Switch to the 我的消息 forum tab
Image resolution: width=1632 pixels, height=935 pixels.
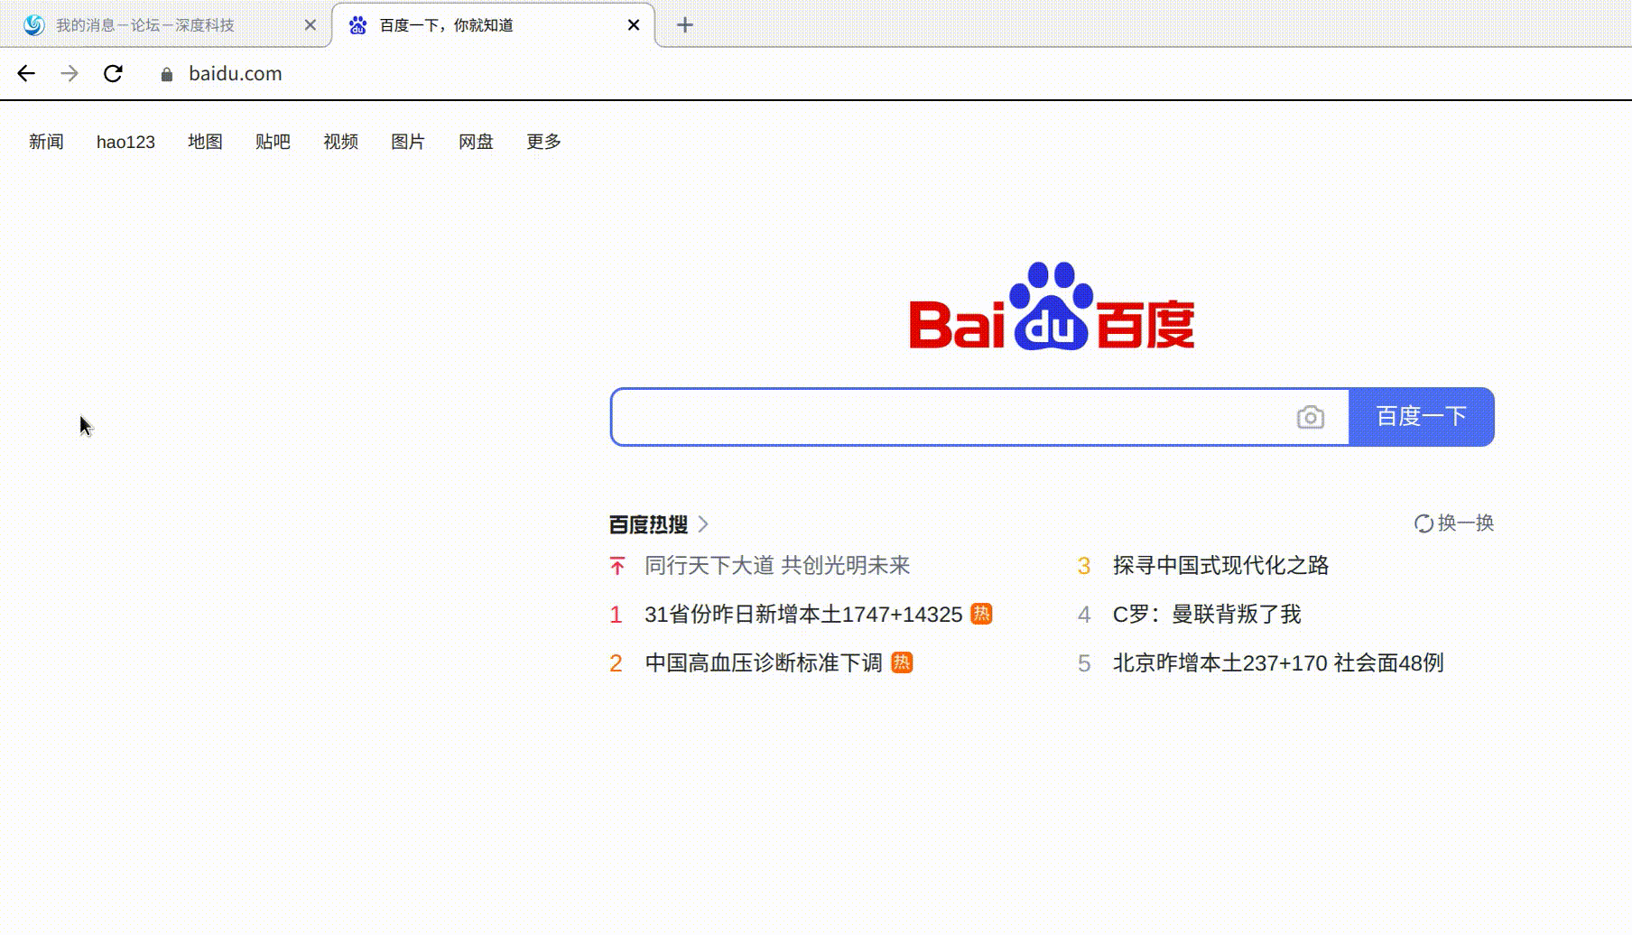pyautogui.click(x=144, y=24)
